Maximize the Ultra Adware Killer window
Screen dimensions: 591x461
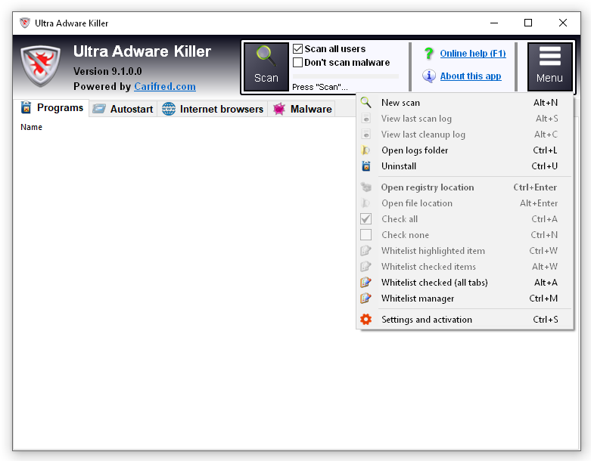click(x=528, y=23)
